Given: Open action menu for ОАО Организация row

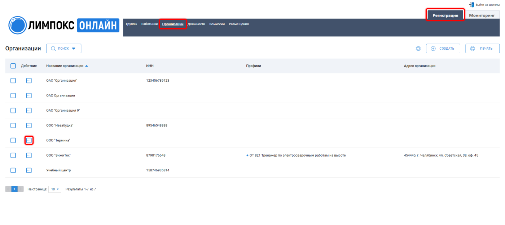Looking at the screenshot, I should (x=29, y=95).
